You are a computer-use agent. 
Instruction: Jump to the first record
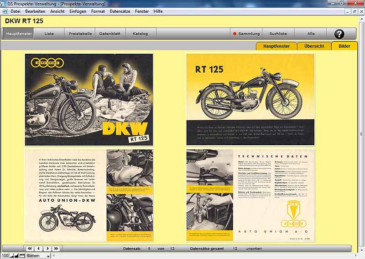[30, 249]
